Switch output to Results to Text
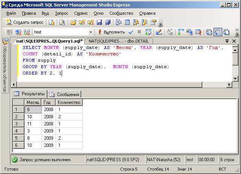The width and height of the screenshot is (241, 174). click(x=209, y=32)
